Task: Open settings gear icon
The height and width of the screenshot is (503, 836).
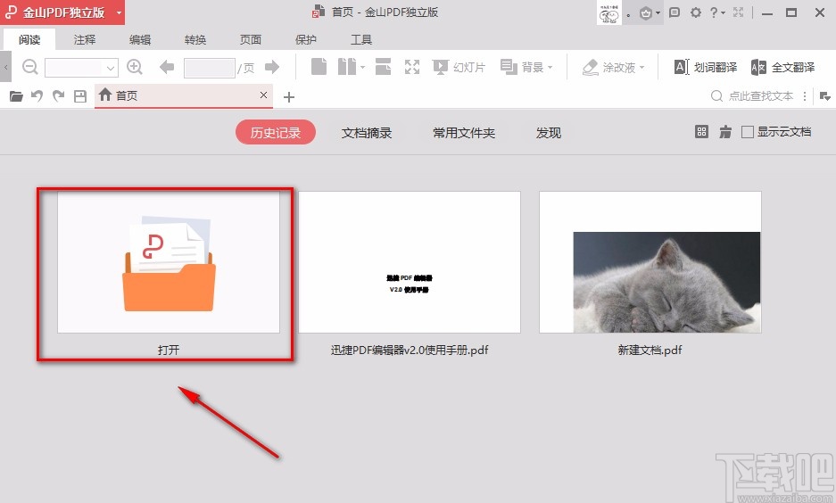Action: [696, 12]
